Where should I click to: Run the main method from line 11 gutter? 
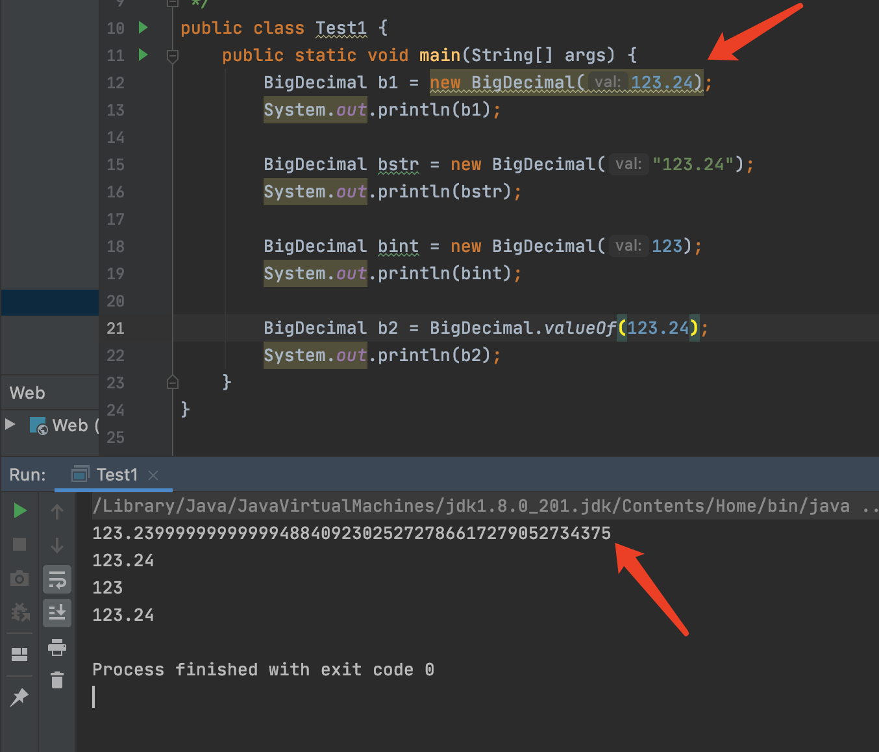pyautogui.click(x=143, y=55)
